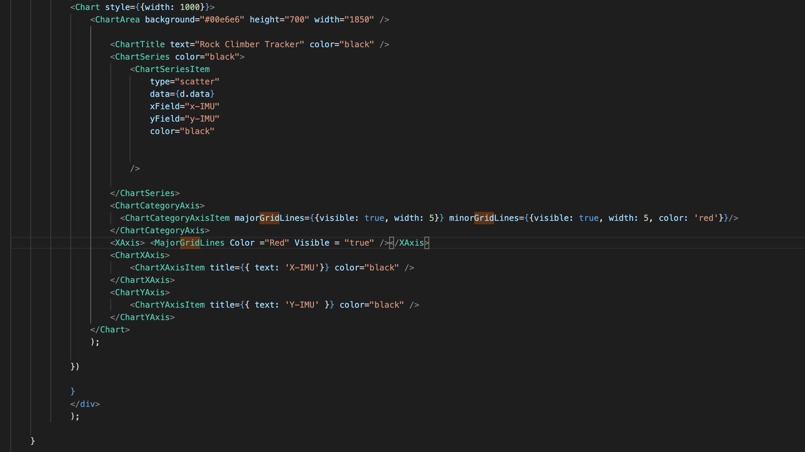Click the ChartYAxisItem tag name
Viewport: 805px width, 452px height.
tap(170, 305)
